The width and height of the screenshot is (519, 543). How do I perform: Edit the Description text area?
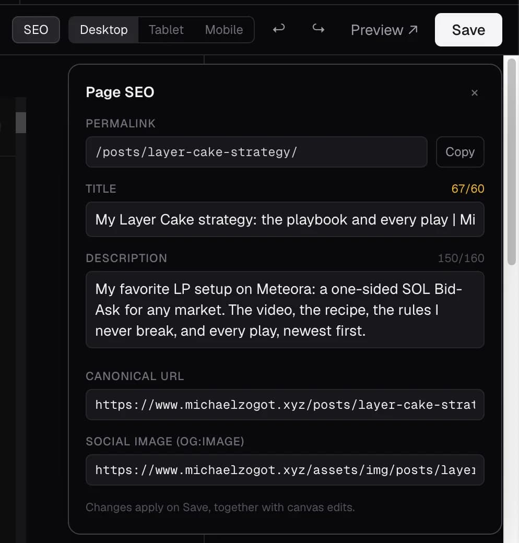coord(285,310)
